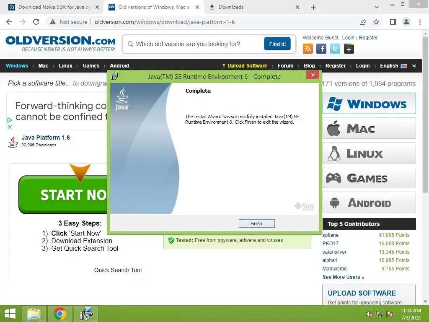The height and width of the screenshot is (322, 429).
Task: Open contributor Matrixisme's profile
Action: 334,269
